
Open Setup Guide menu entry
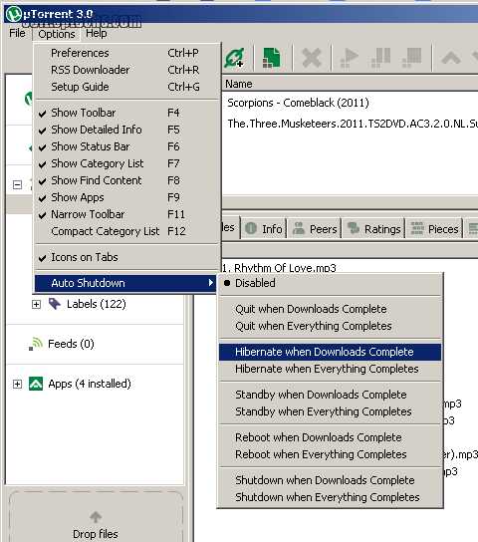(127, 87)
